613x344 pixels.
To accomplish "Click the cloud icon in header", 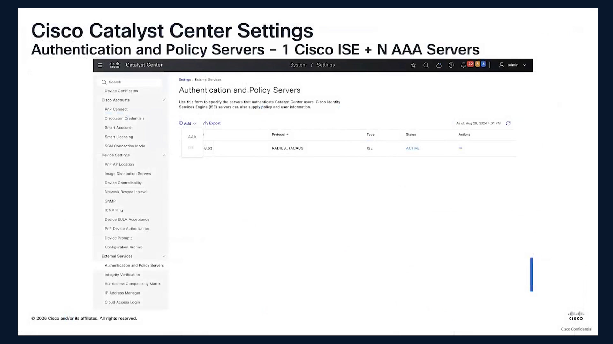I will coord(439,65).
